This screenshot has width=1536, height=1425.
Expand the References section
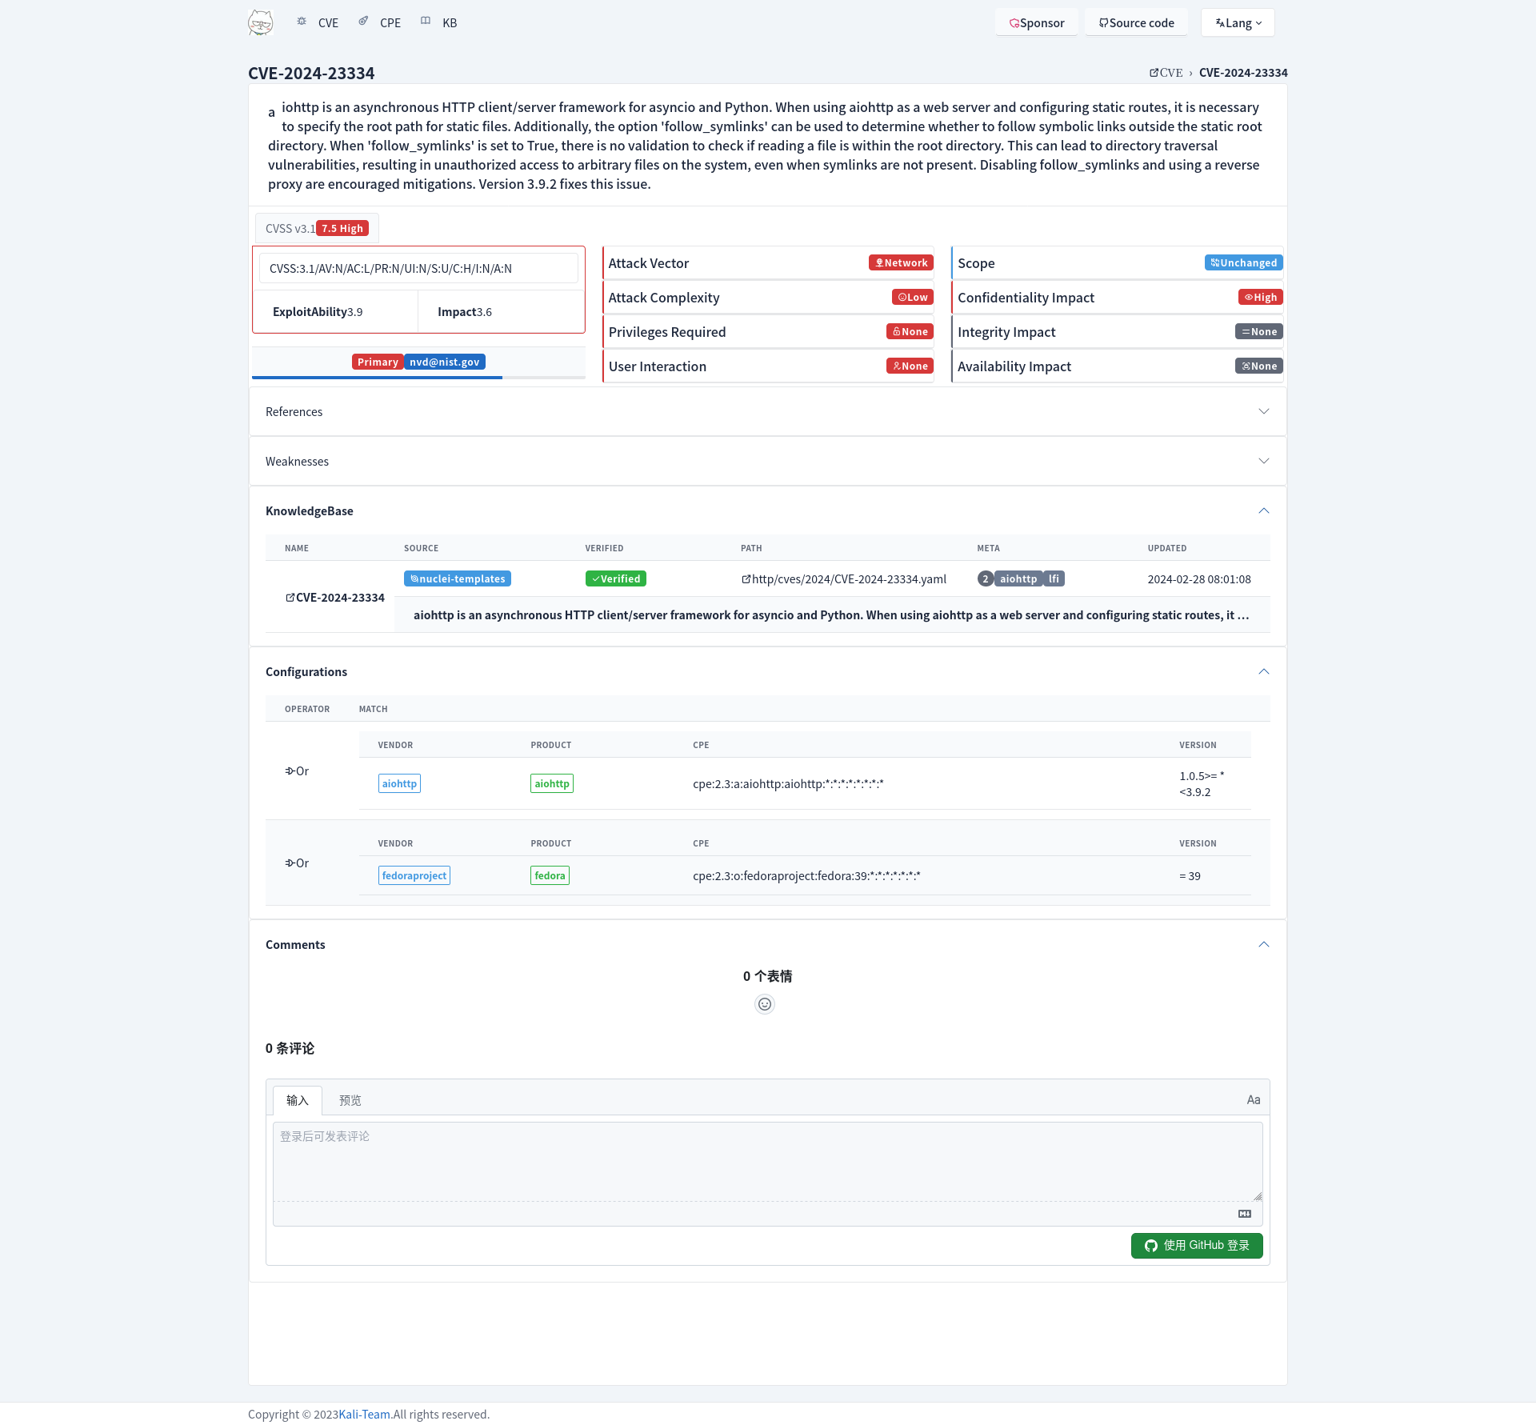pos(767,411)
